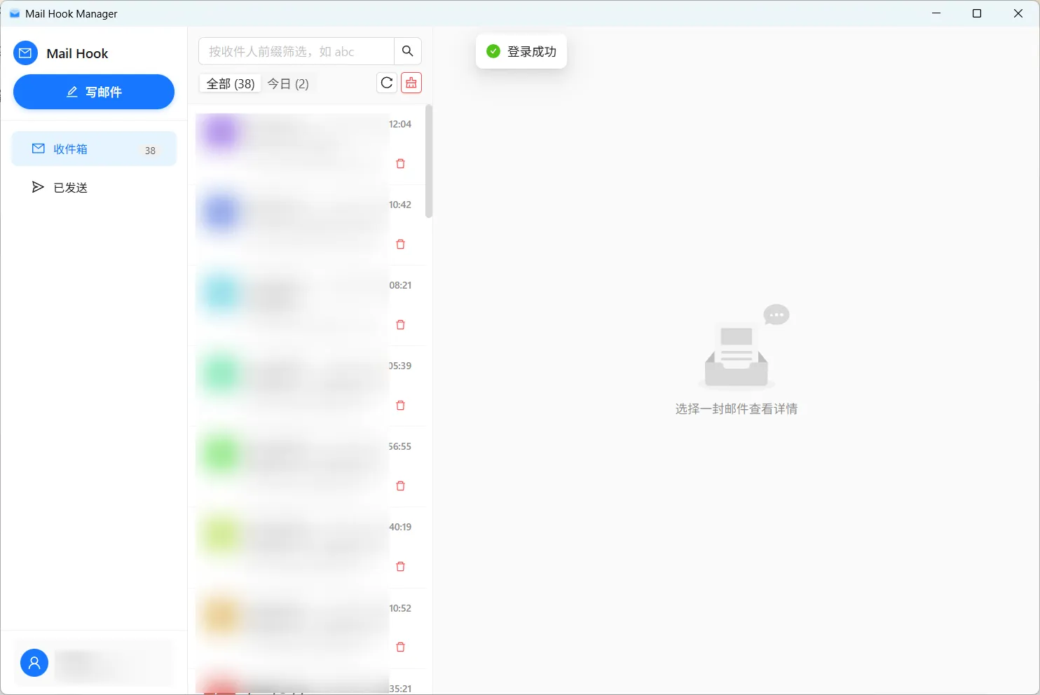This screenshot has height=695, width=1040.
Task: Delete the email received at 10:42
Action: pyautogui.click(x=401, y=244)
